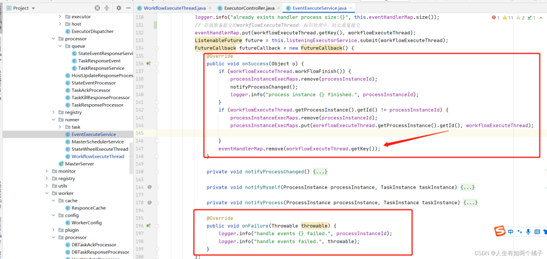
Task: Click the inspections widget up-arrow chevron
Action: coord(540,18)
